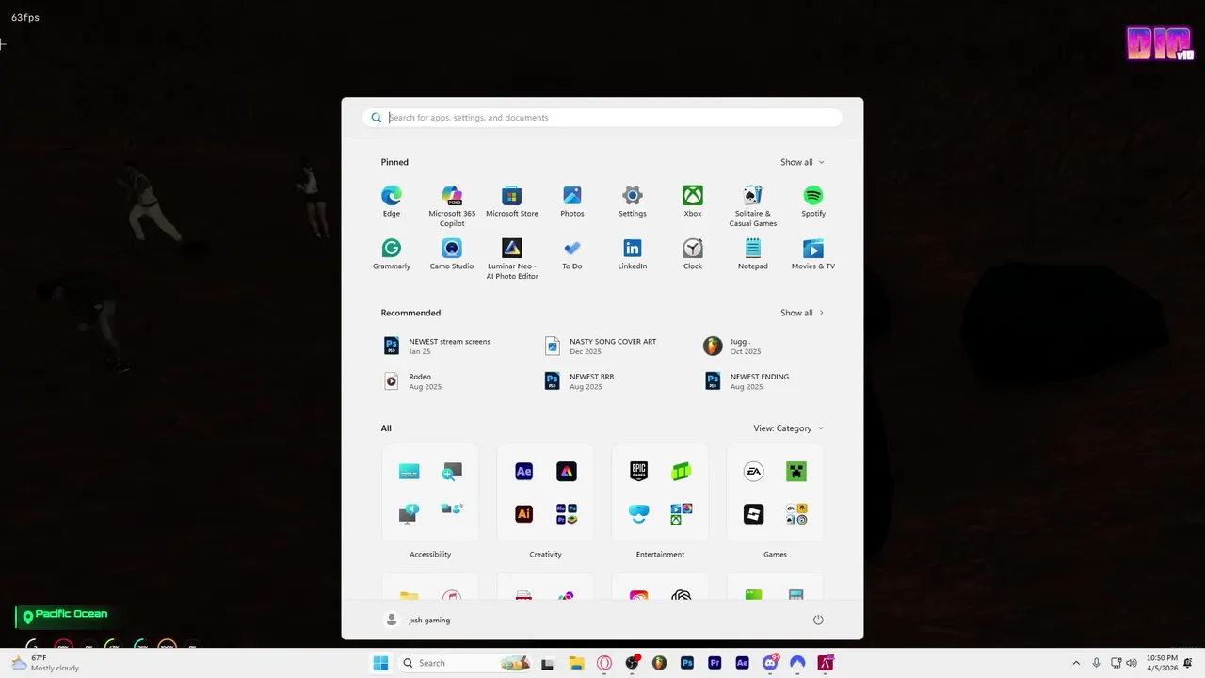The image size is (1205, 678).
Task: Open Roblox in Games group
Action: (753, 513)
